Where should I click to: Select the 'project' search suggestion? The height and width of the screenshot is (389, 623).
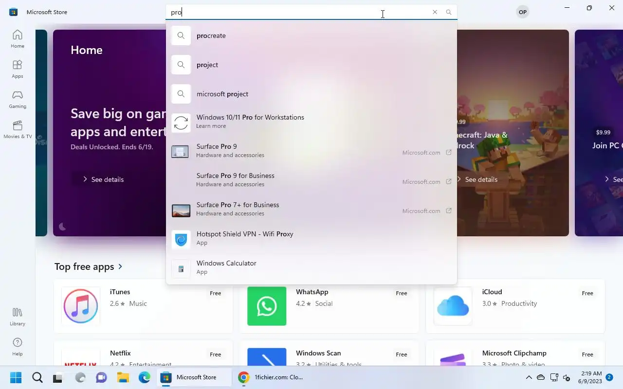pyautogui.click(x=311, y=65)
